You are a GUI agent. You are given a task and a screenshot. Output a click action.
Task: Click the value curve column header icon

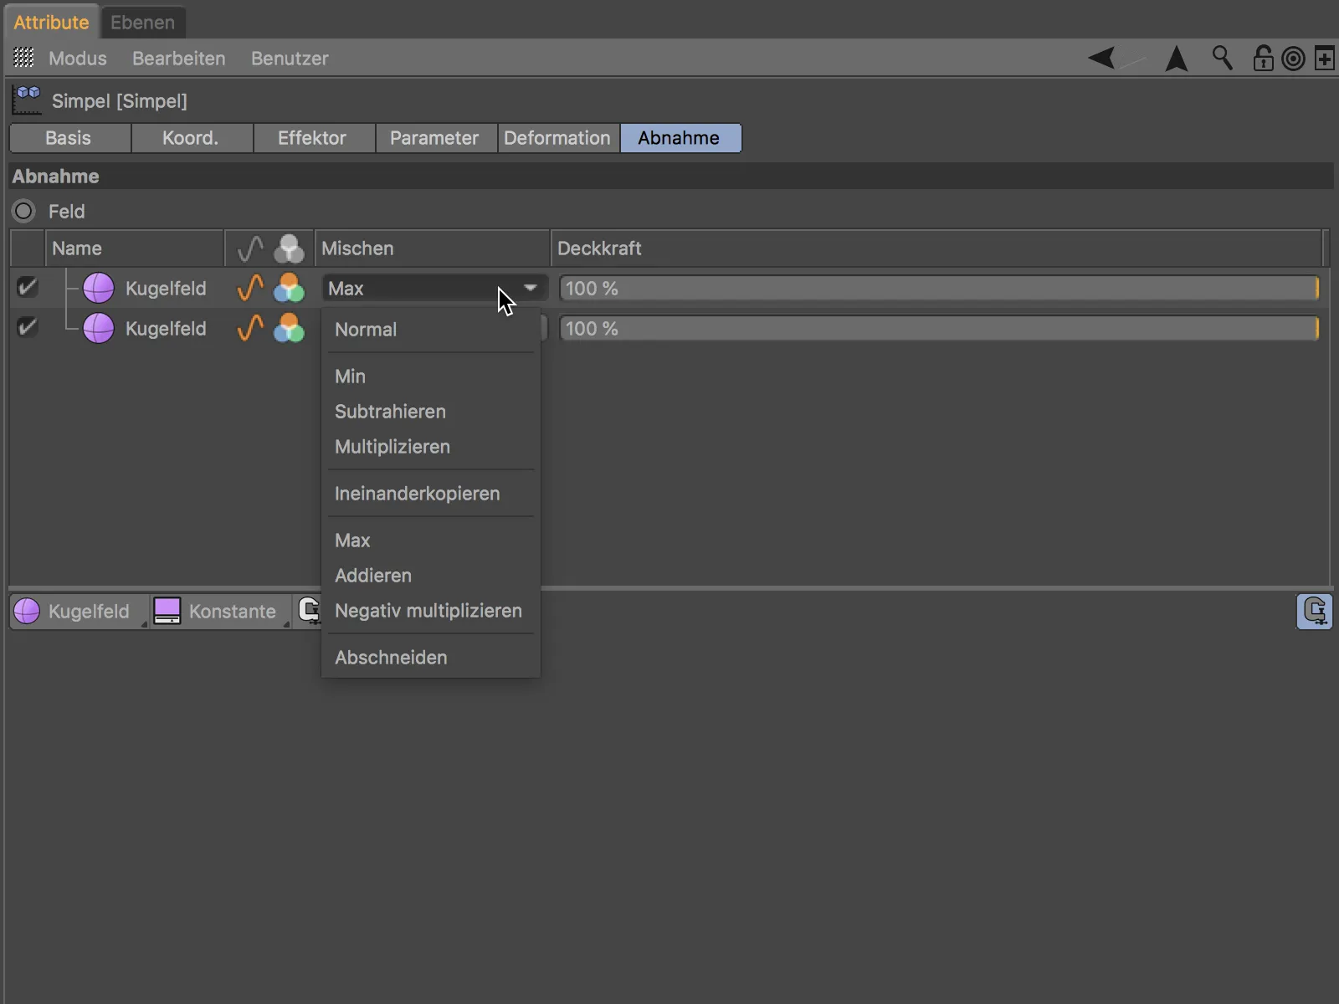(x=250, y=248)
